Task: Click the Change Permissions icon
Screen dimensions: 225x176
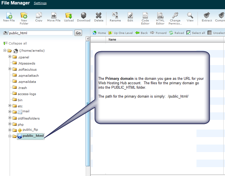Action: (175, 16)
